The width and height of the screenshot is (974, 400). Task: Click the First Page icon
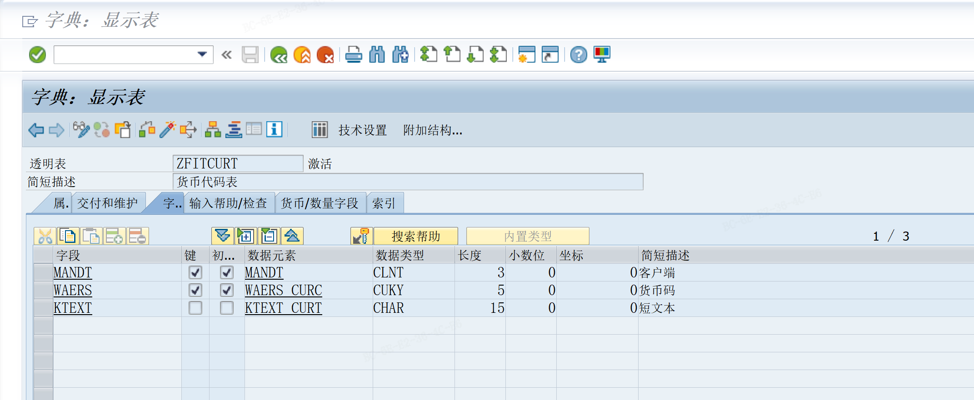(428, 55)
